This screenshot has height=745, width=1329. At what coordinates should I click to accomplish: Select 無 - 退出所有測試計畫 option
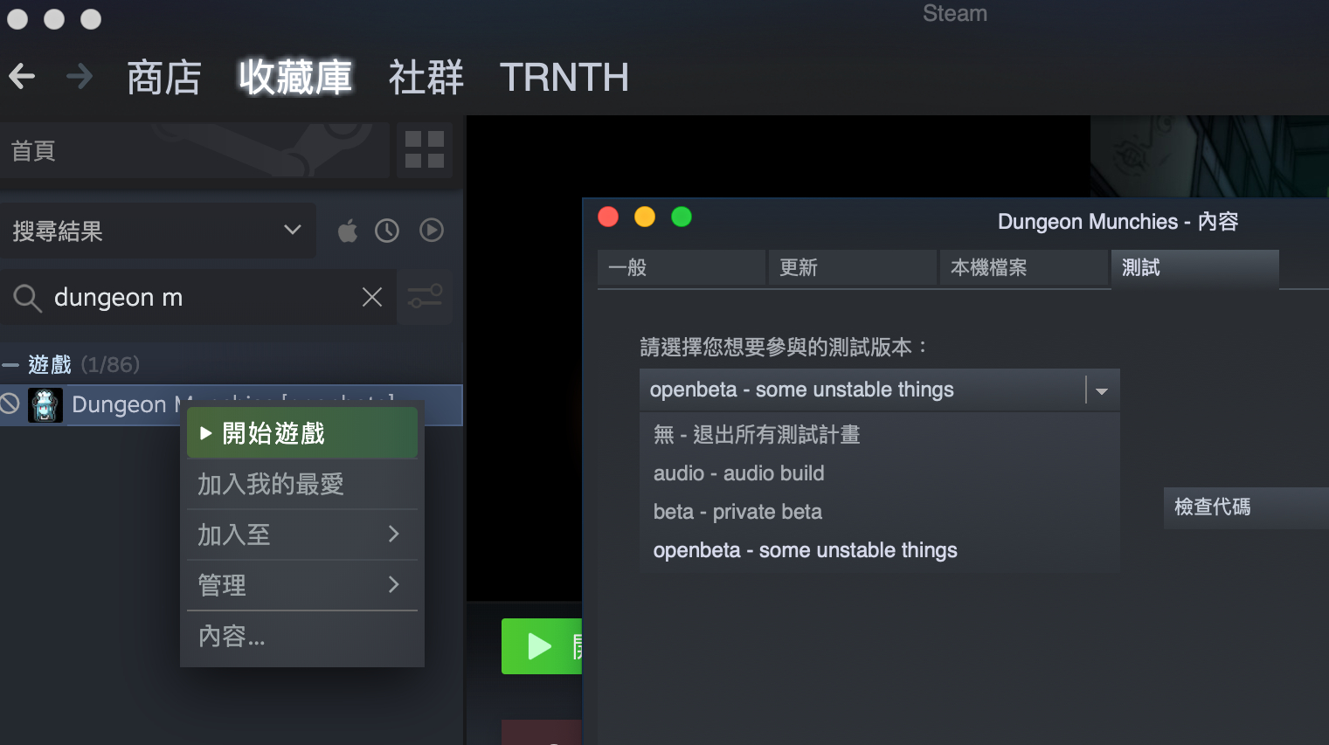[x=880, y=435]
